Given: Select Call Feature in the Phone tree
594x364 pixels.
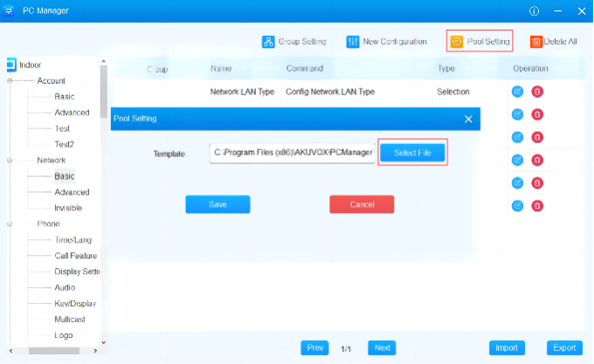Looking at the screenshot, I should pos(75,256).
